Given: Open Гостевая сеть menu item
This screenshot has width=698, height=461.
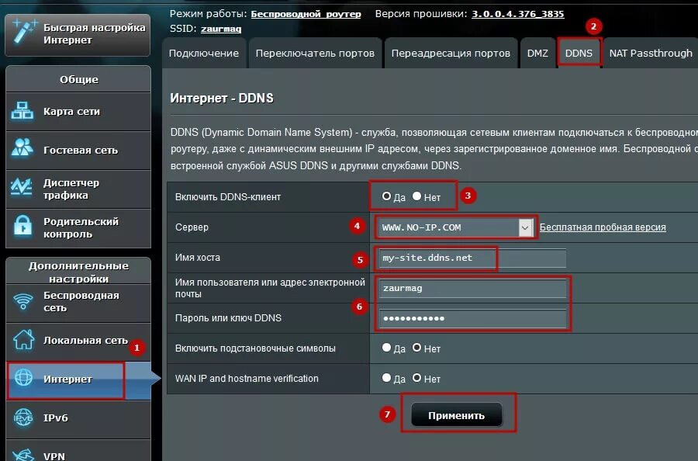Looking at the screenshot, I should coord(78,150).
